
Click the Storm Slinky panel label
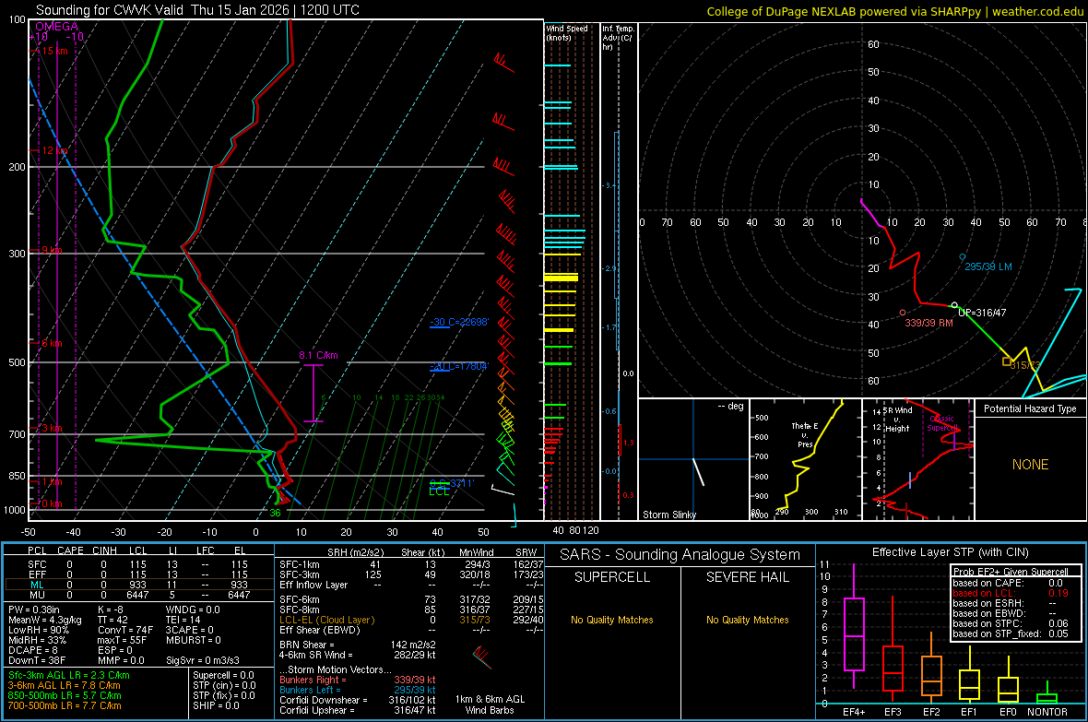[668, 515]
